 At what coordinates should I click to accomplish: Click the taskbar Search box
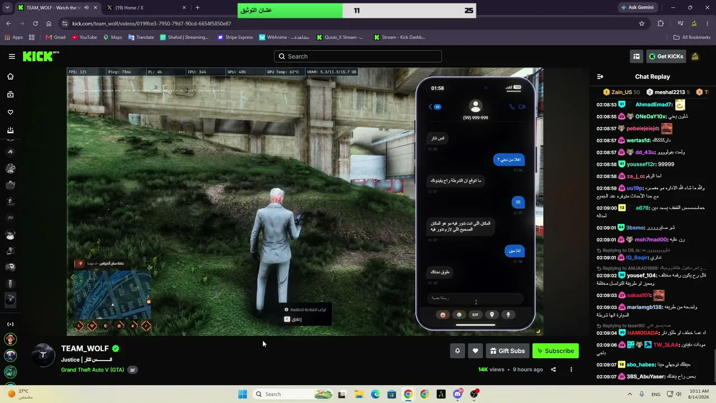coord(293,394)
